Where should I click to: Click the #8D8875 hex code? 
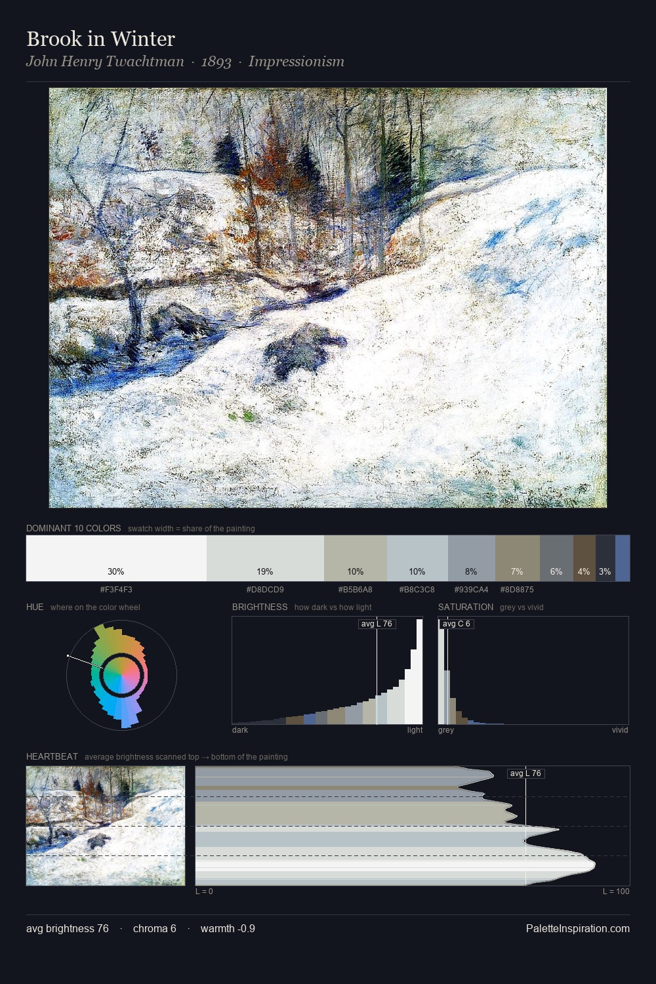pyautogui.click(x=517, y=590)
